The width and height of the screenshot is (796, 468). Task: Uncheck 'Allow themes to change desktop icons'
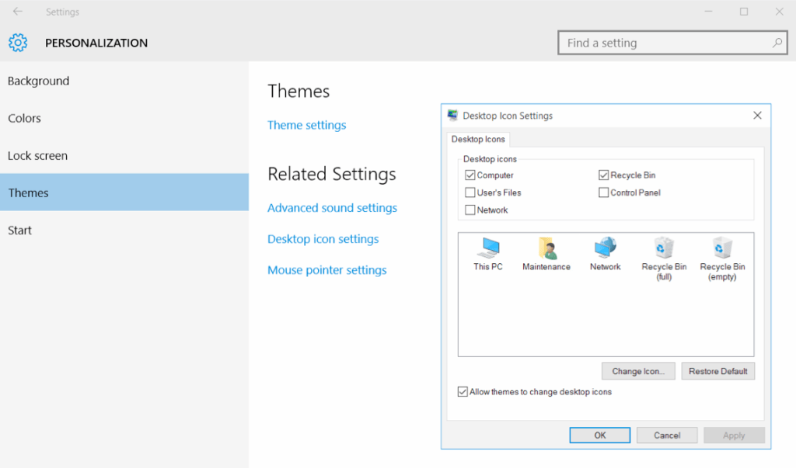pyautogui.click(x=463, y=392)
